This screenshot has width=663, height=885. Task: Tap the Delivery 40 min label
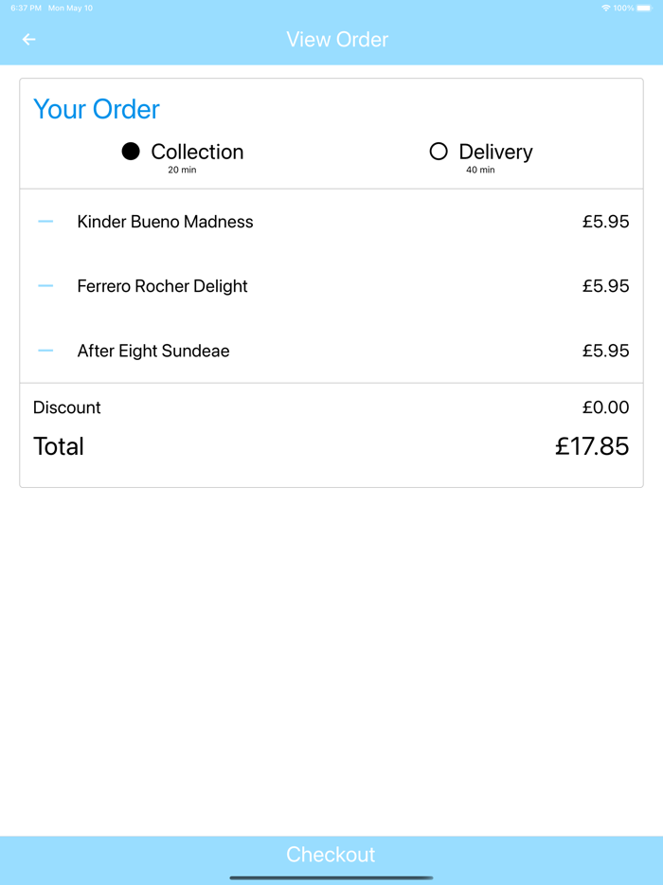[480, 171]
